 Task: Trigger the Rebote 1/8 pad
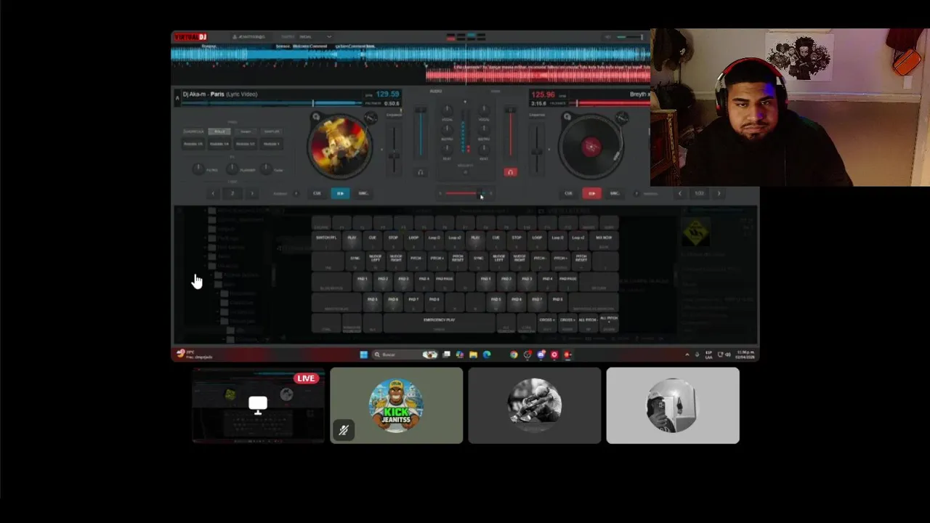193,144
